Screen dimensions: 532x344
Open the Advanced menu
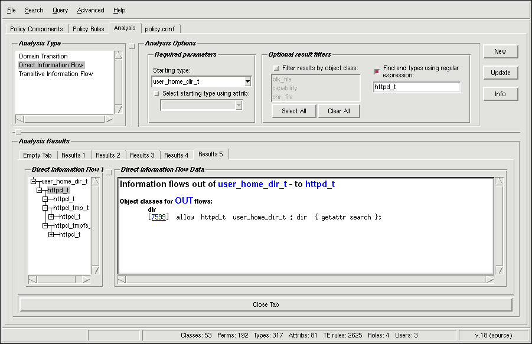tap(90, 10)
